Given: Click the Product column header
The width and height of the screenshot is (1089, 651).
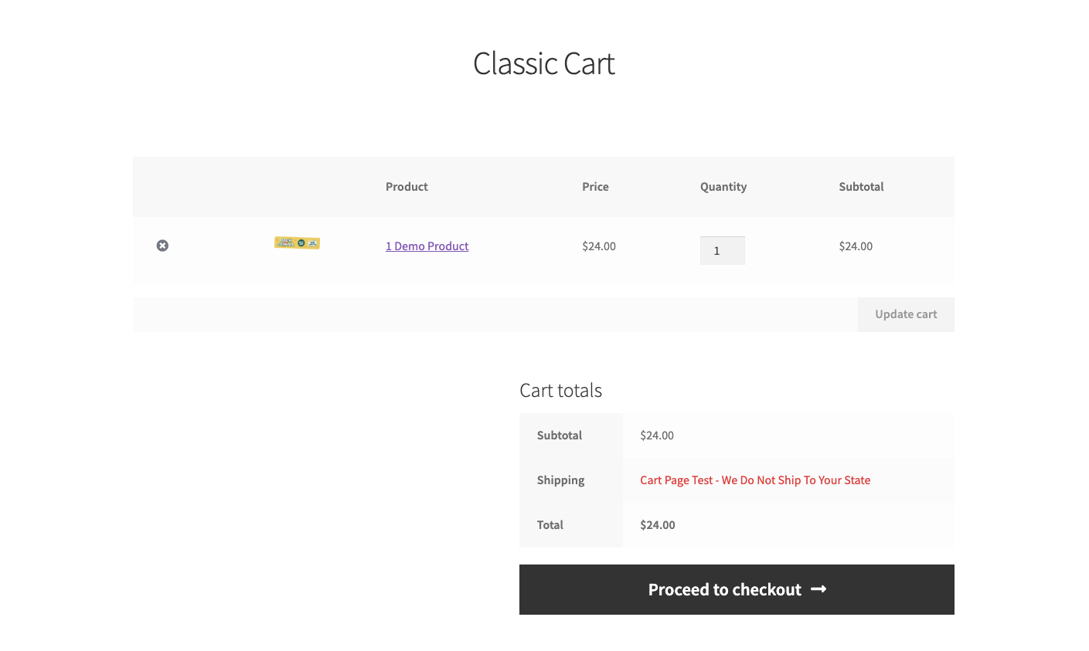Looking at the screenshot, I should click(407, 187).
